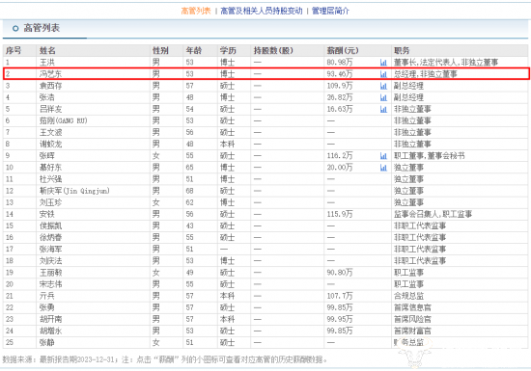Screen dimensions: 531x371
Task: Click position text 合规总监
Action: (408, 296)
